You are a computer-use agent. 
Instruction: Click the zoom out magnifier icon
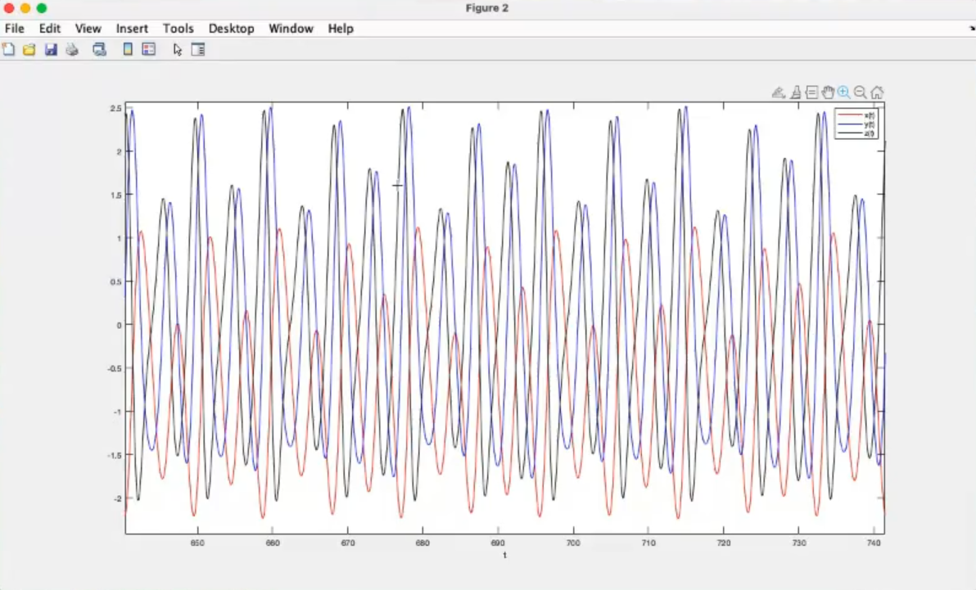click(x=861, y=92)
